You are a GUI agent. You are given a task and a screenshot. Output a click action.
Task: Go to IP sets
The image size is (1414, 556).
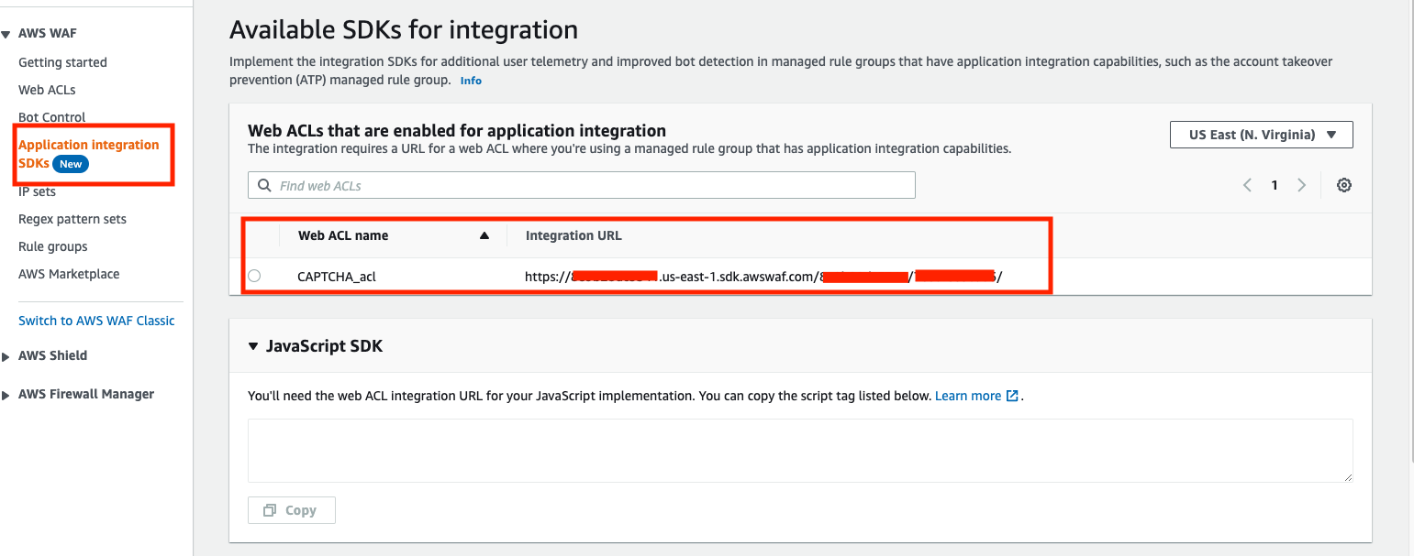tap(37, 191)
